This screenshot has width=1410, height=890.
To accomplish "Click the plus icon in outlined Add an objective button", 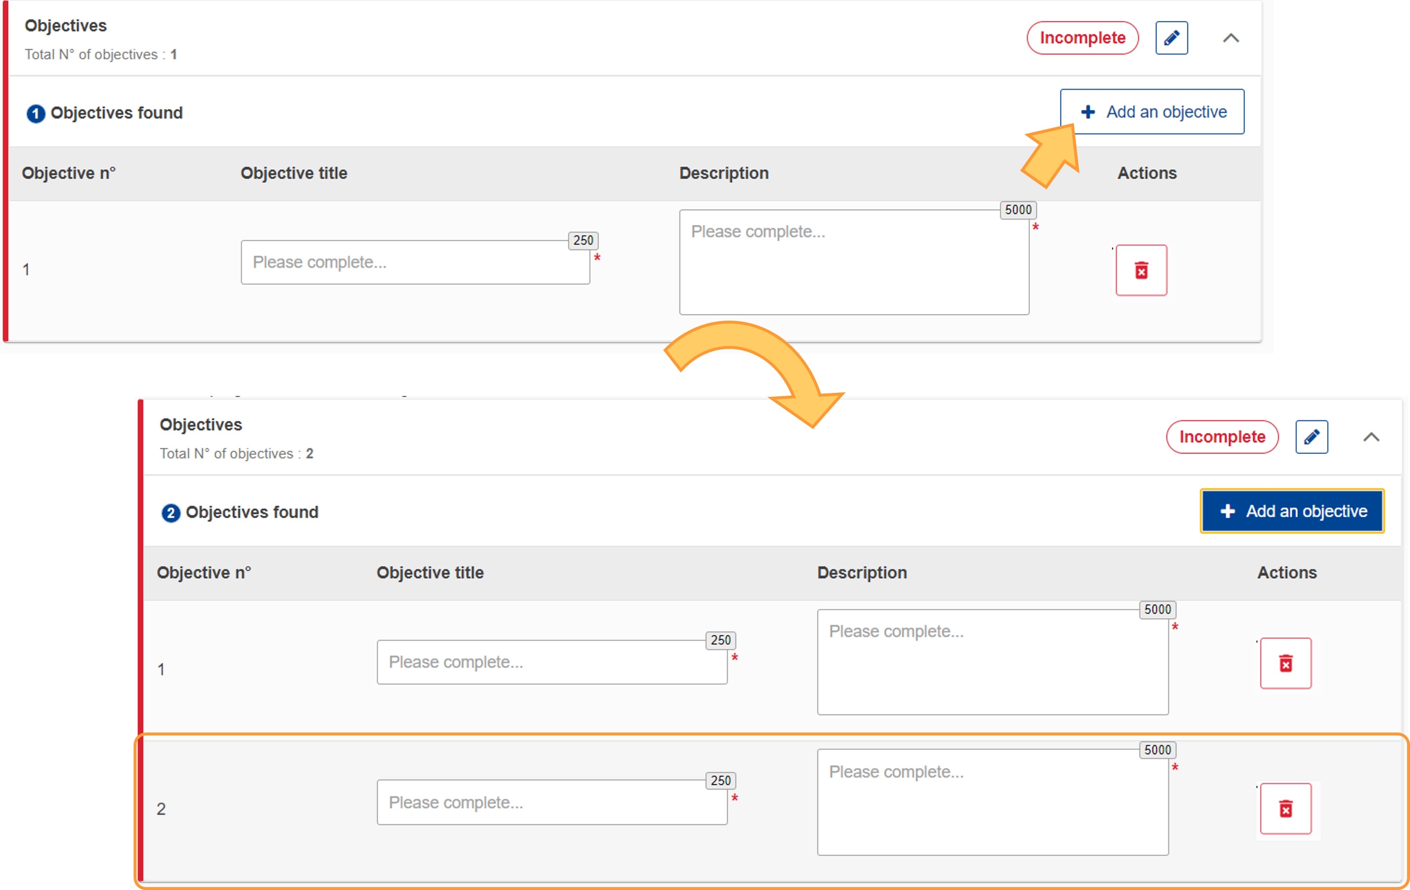I will tap(1088, 112).
